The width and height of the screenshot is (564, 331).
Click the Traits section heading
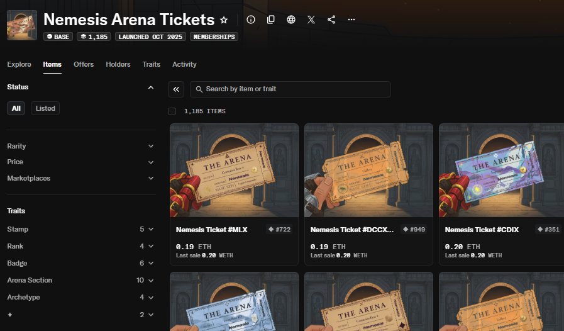coord(16,211)
